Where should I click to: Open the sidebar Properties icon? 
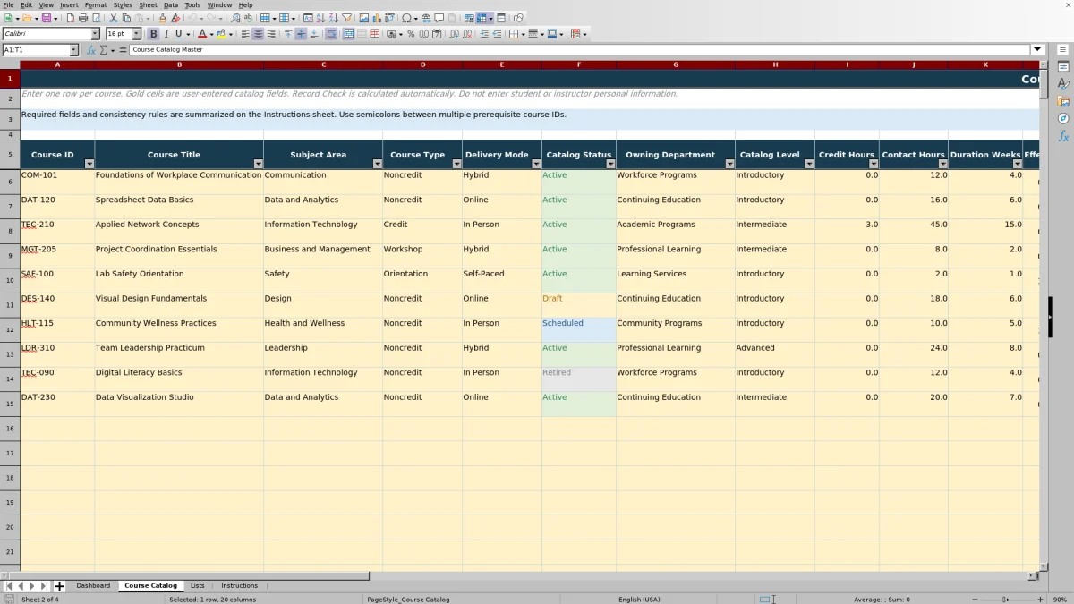click(1063, 66)
